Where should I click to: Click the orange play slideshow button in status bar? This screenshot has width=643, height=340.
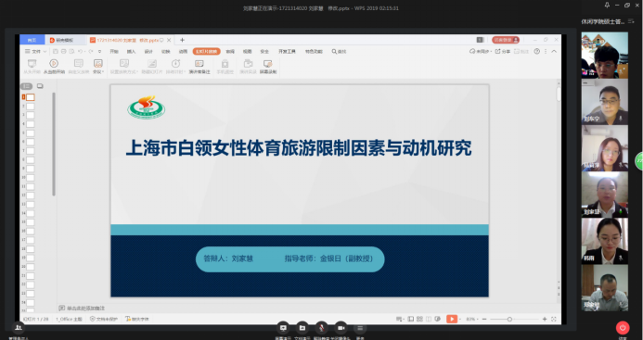pyautogui.click(x=452, y=319)
